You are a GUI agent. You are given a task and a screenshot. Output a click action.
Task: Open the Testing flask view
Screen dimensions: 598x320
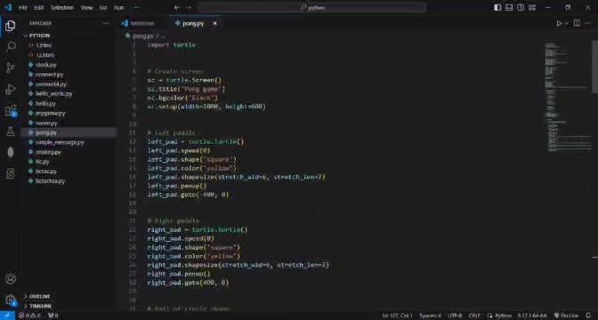11,132
